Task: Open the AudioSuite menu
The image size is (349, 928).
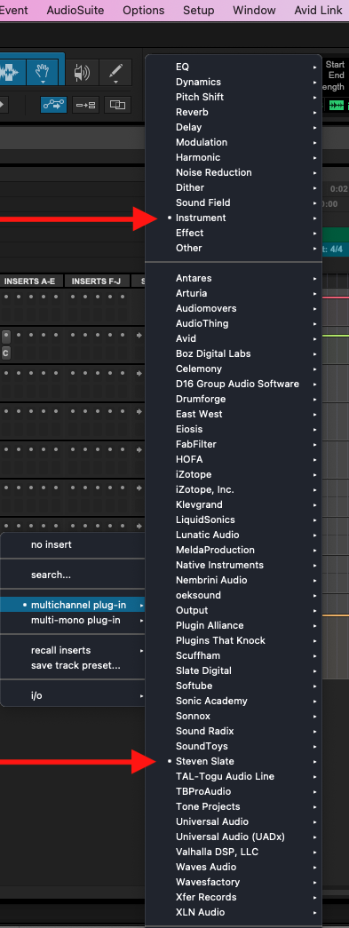Action: click(x=75, y=10)
